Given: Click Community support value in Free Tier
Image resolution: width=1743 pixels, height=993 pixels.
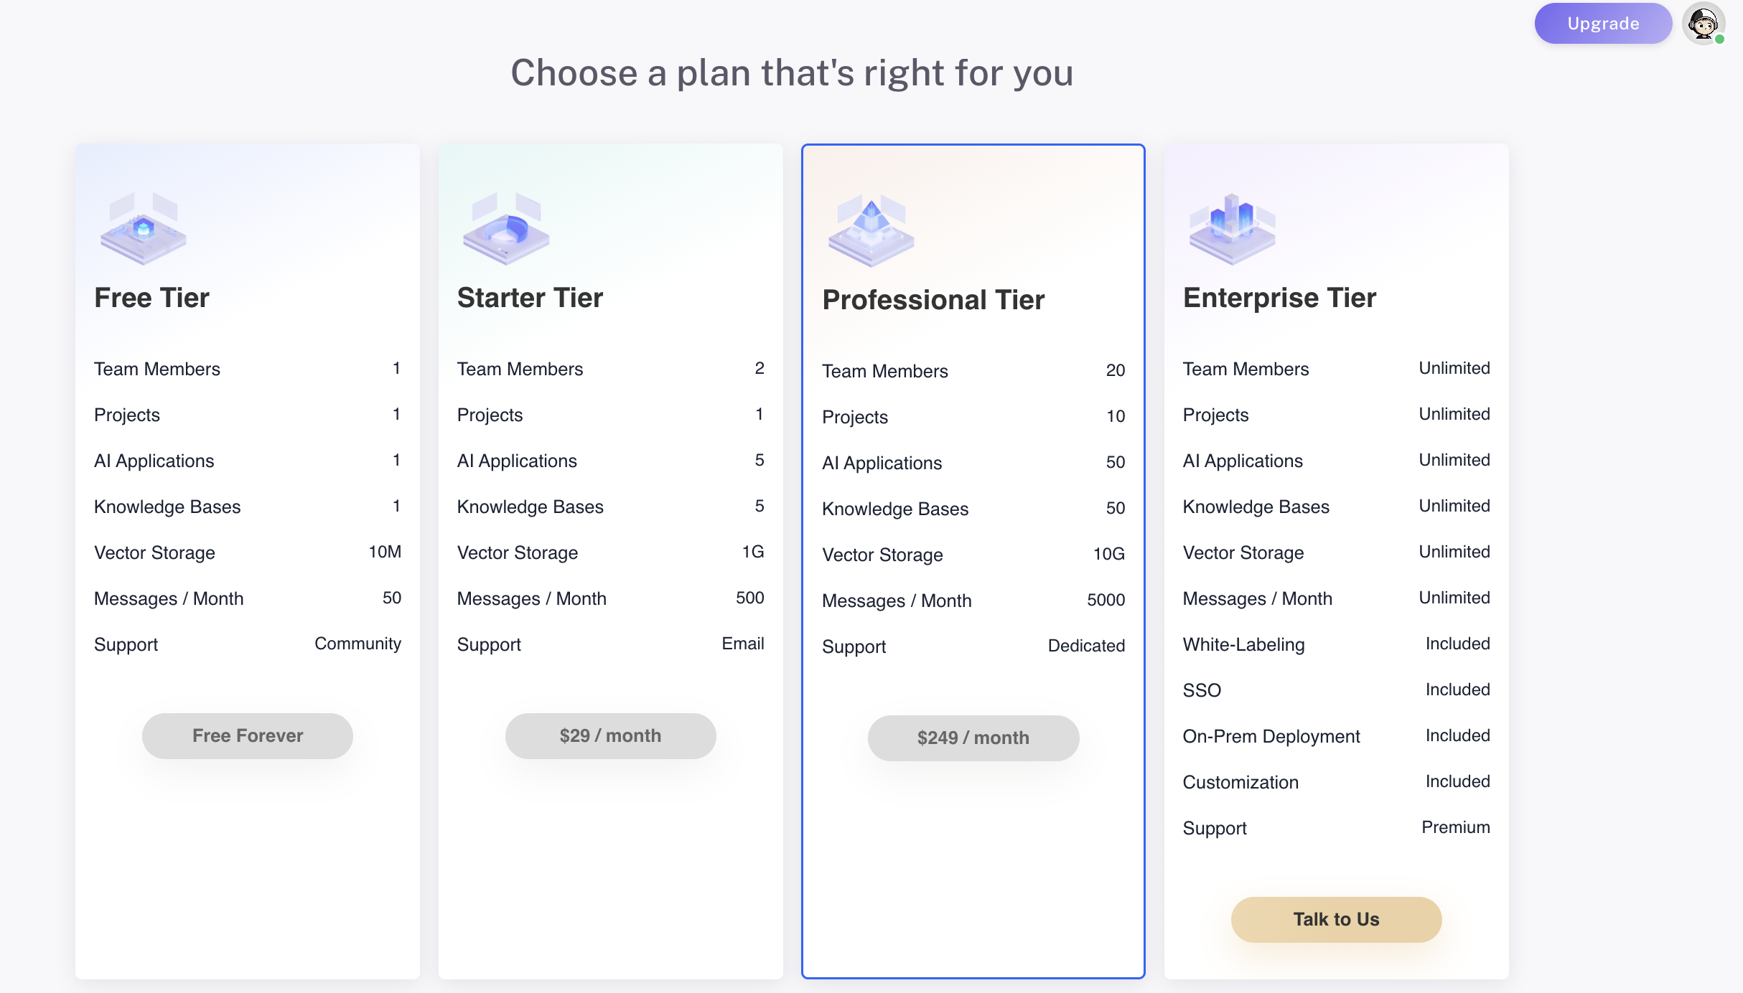Looking at the screenshot, I should [x=358, y=644].
